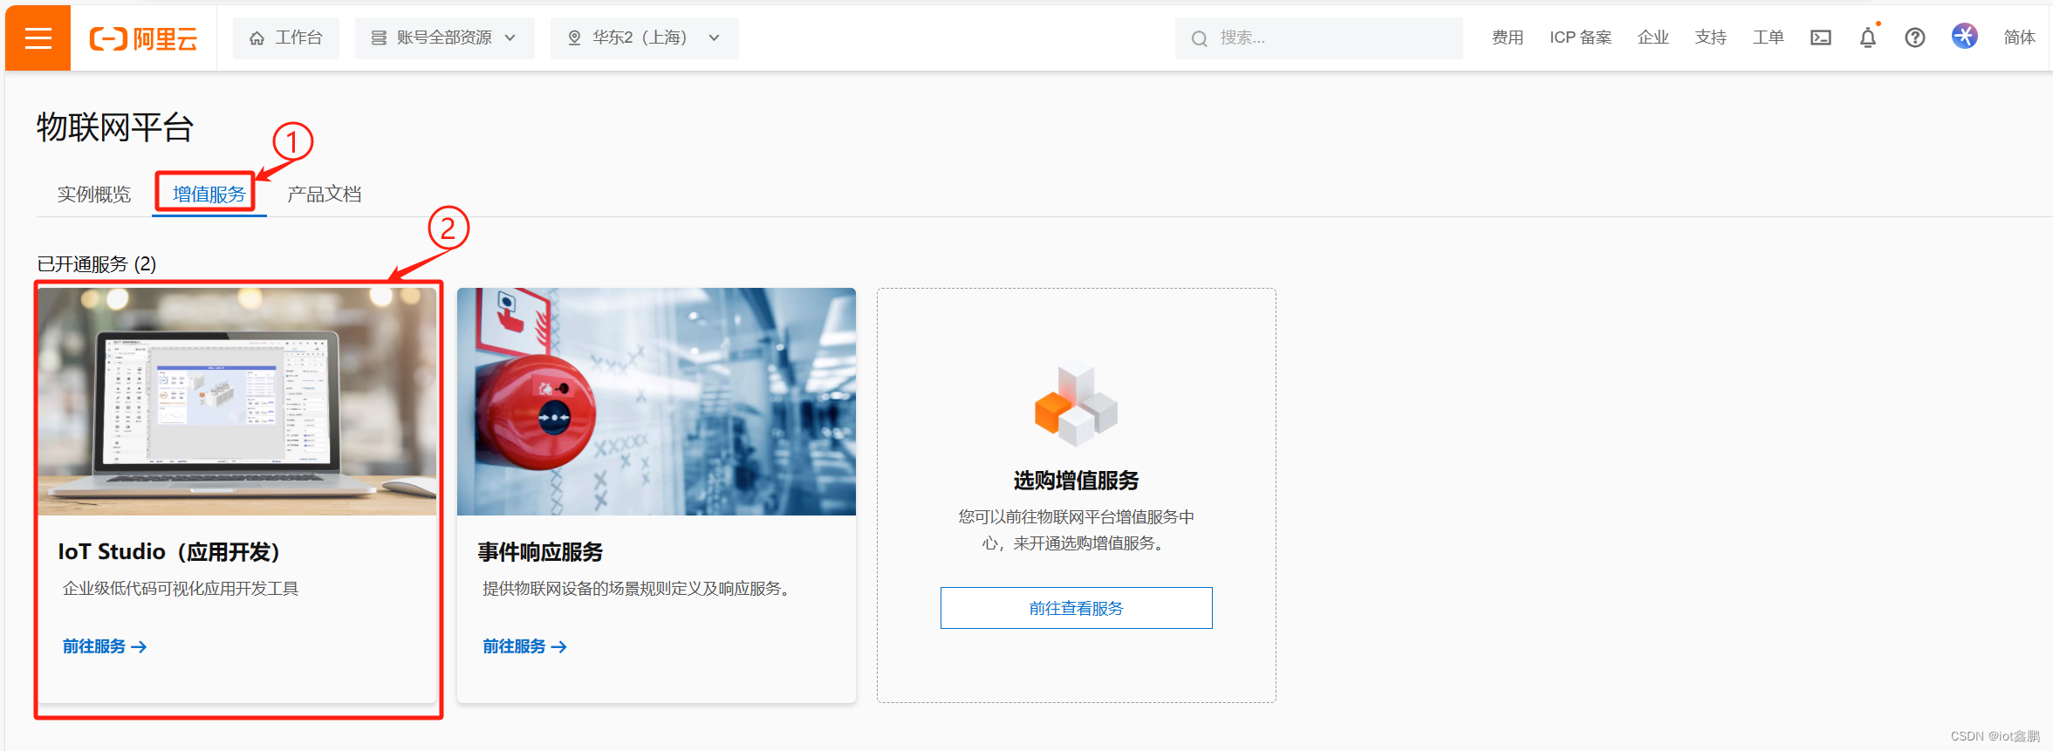This screenshot has height=751, width=2053.
Task: Click the IoT Studio（应用开发）title
Action: (x=169, y=552)
